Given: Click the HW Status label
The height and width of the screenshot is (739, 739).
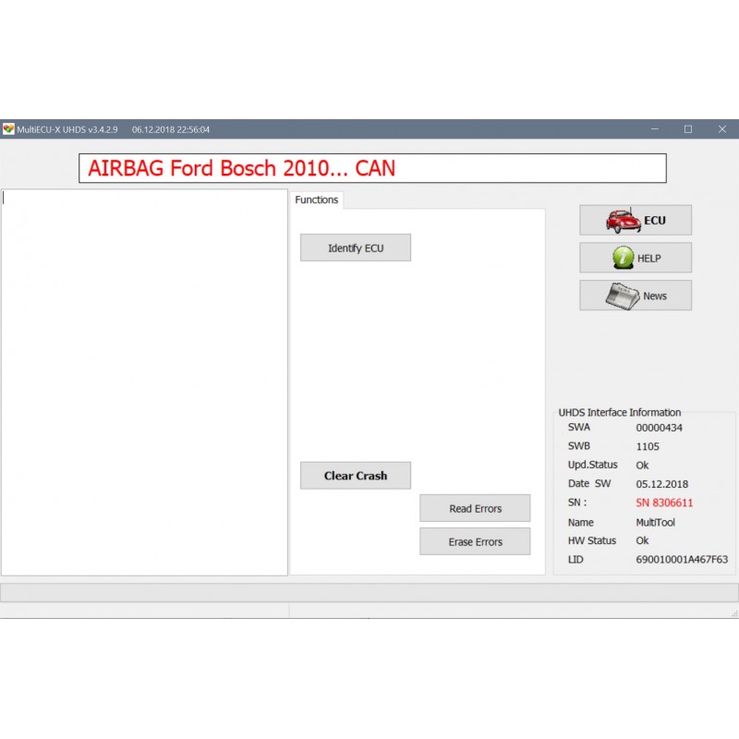Looking at the screenshot, I should [592, 541].
